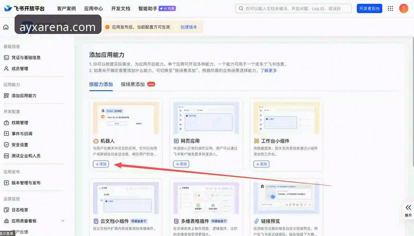Click the 测试企业和人员 sidebar icon
The width and height of the screenshot is (414, 236).
click(6, 156)
